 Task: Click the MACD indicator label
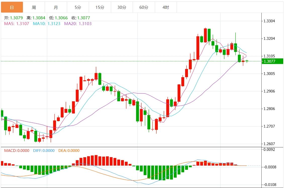pyautogui.click(x=17, y=151)
